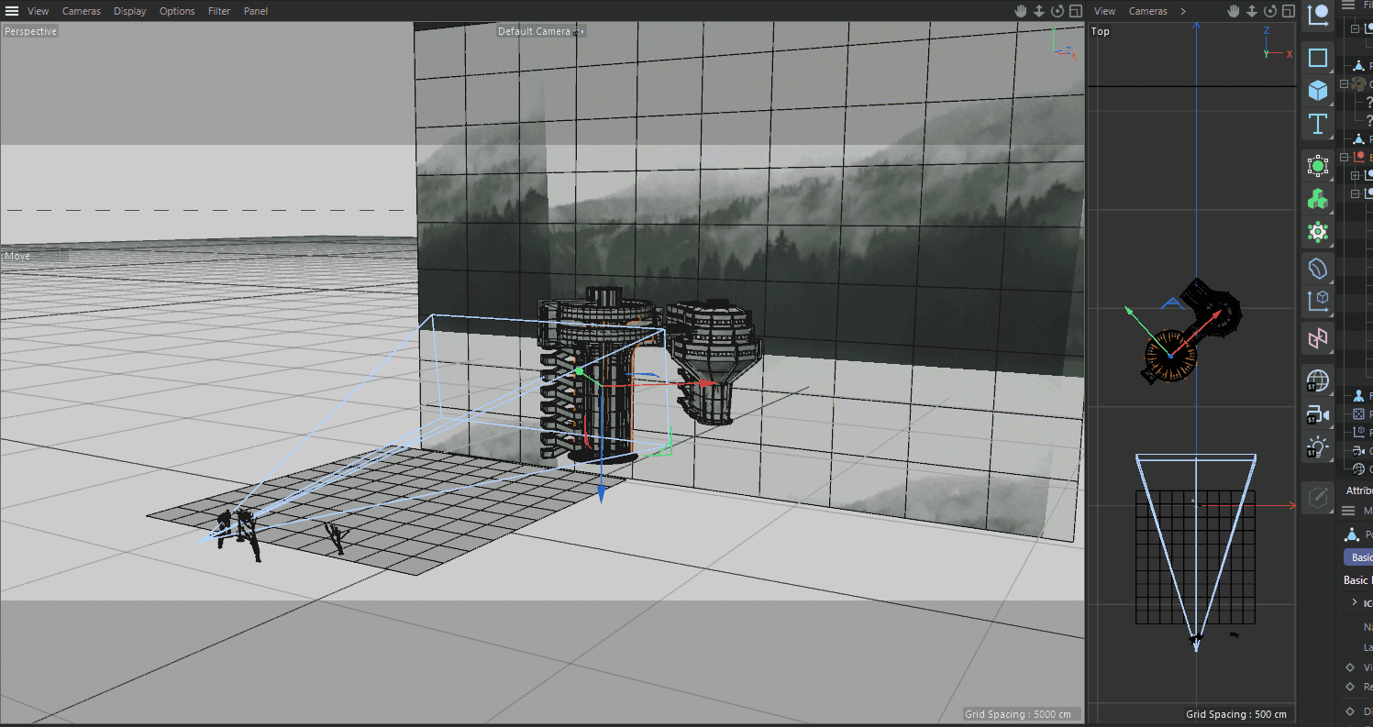Viewport: 1373px width, 727px height.
Task: Click Perspective viewport's pan hand icon
Action: coord(1021,11)
